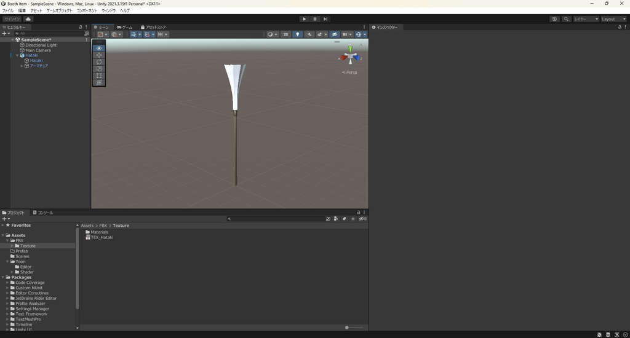Click the first status bar debugger icon
630x338 pixels.
(x=599, y=334)
